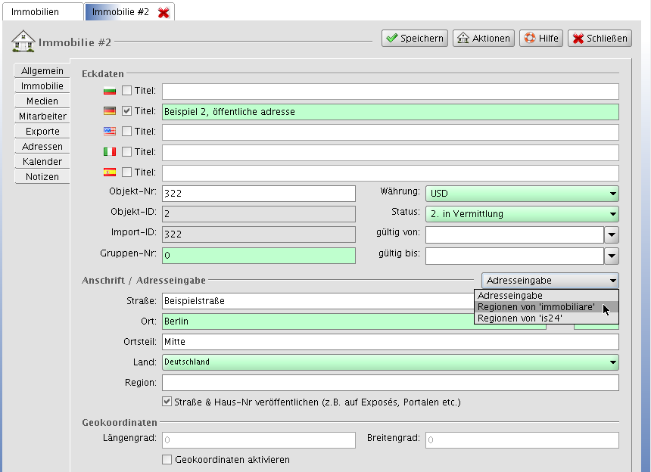Screen dimensions: 651x472
Task: Uncheck the German Titel checkbox
Action: coord(127,111)
